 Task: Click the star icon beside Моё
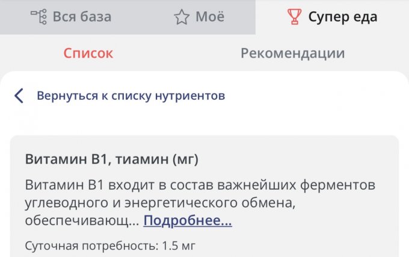(182, 17)
